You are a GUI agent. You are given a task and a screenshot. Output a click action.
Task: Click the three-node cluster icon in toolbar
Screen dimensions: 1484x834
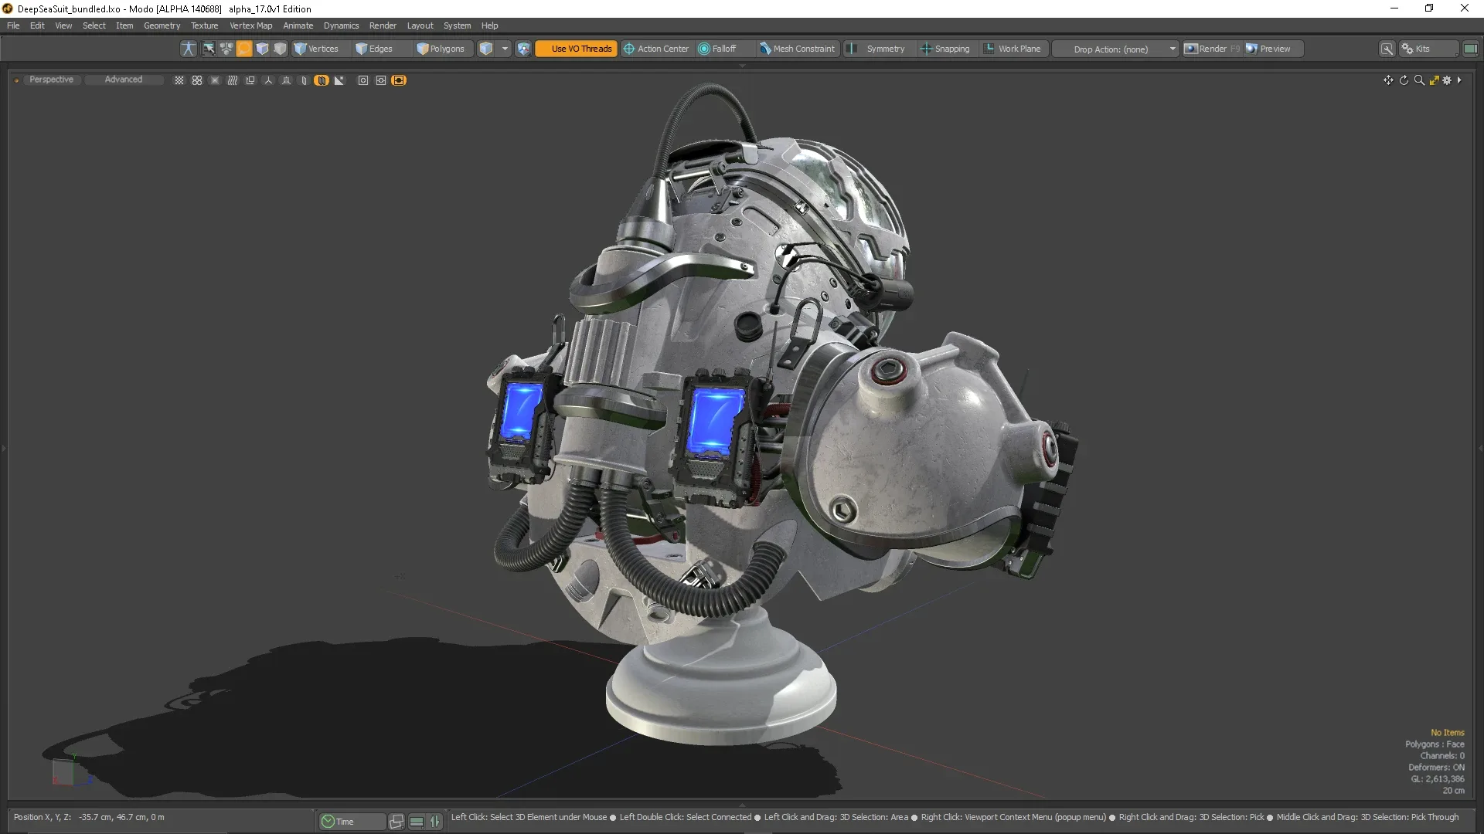point(226,49)
